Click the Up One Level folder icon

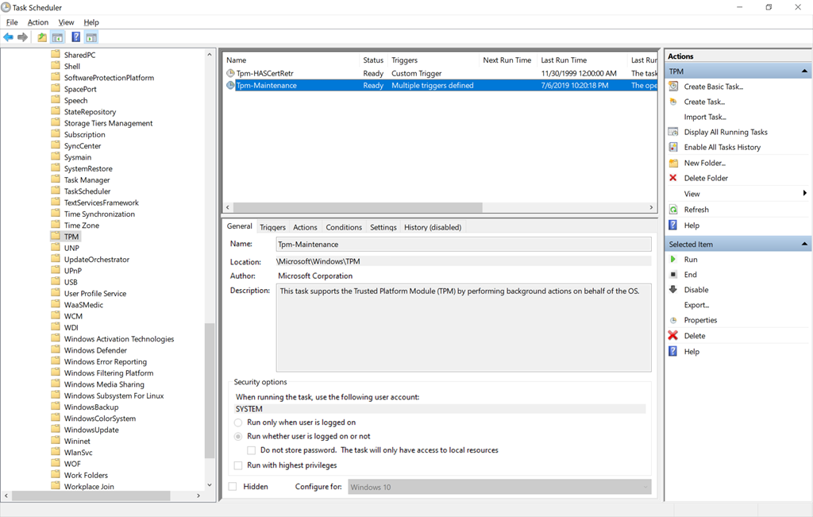42,37
